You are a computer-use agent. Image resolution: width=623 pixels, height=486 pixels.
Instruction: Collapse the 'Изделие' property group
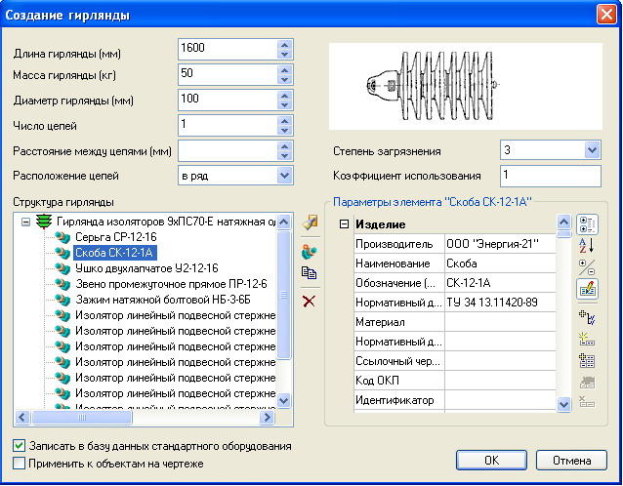(344, 225)
